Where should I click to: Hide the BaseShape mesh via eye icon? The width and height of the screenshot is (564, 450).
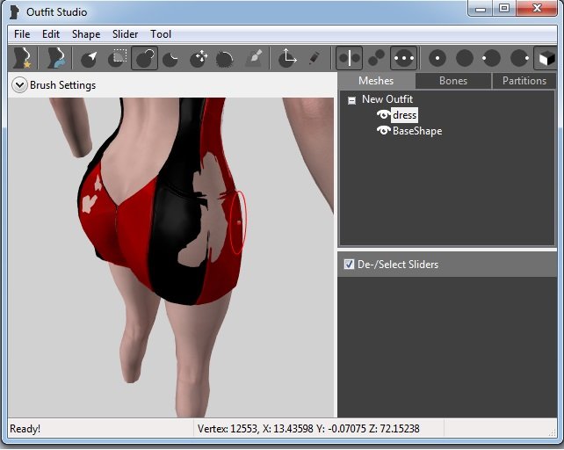pos(383,131)
